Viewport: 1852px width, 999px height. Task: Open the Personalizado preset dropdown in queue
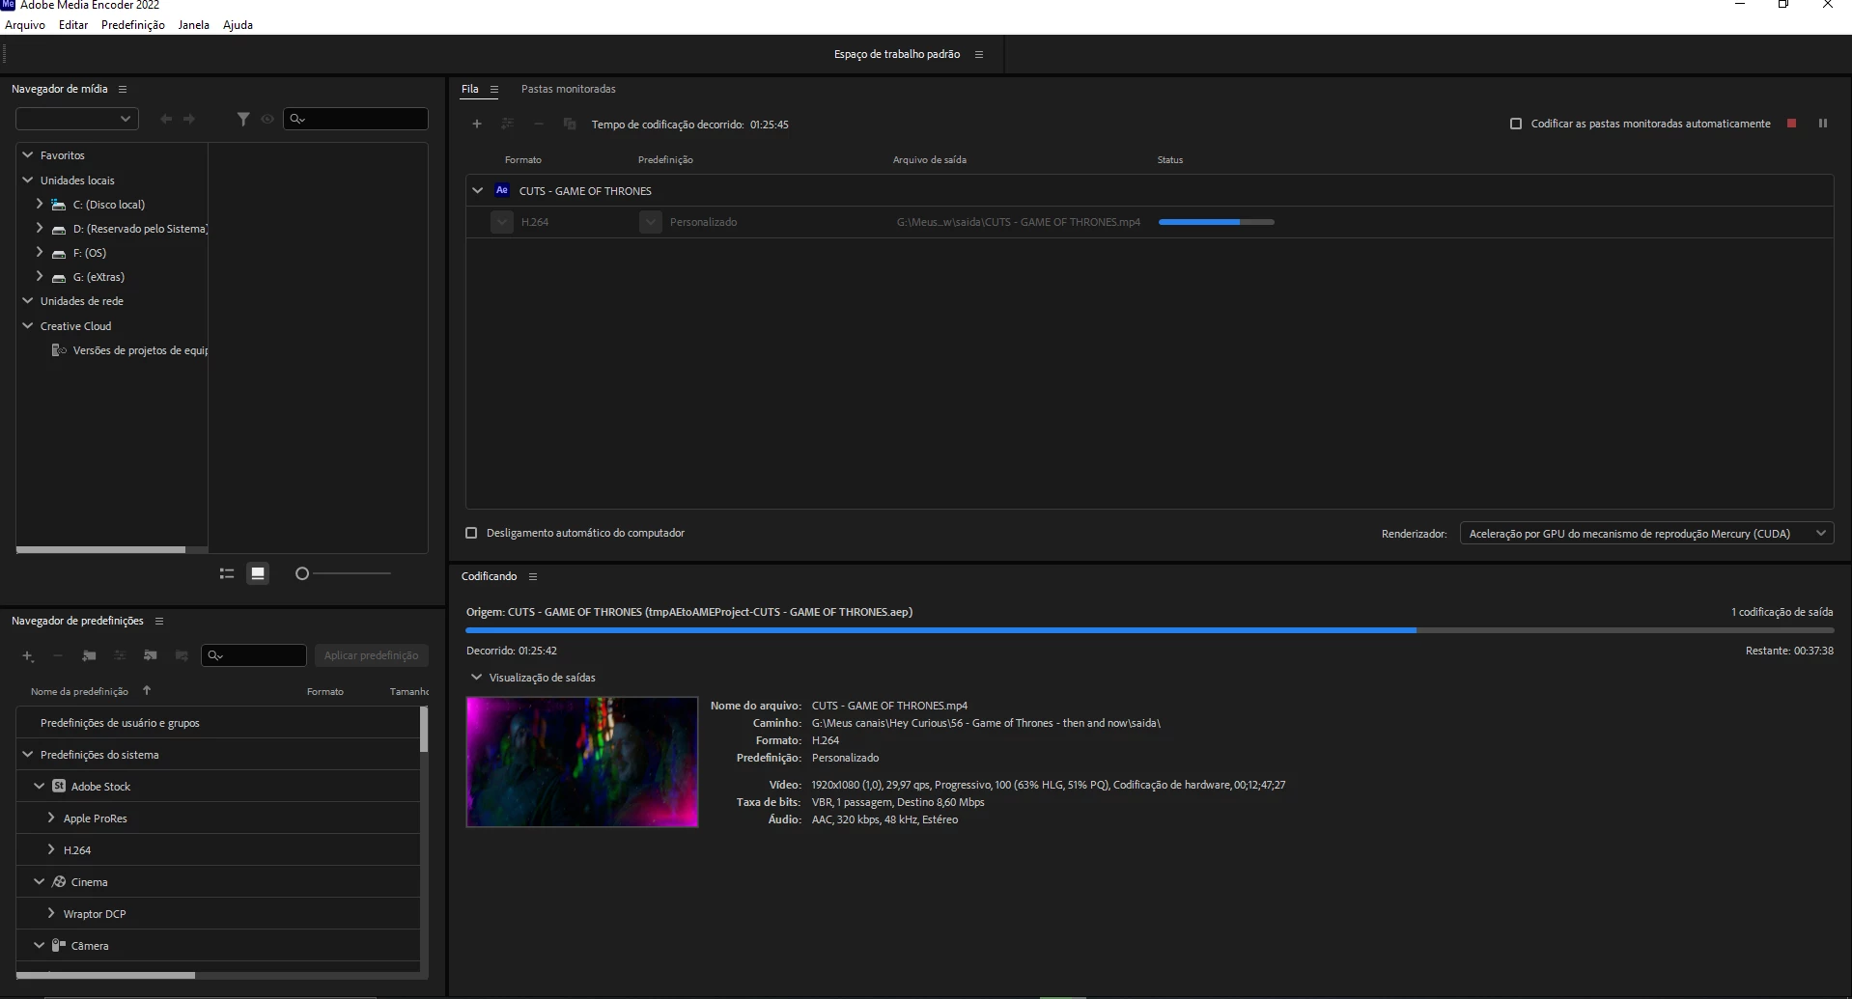pos(651,222)
